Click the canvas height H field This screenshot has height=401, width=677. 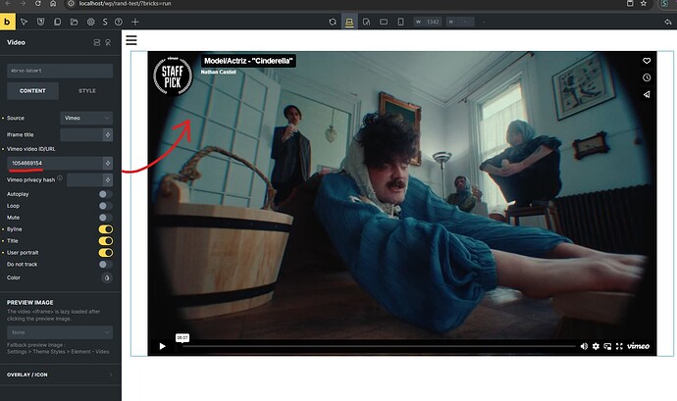tap(460, 22)
